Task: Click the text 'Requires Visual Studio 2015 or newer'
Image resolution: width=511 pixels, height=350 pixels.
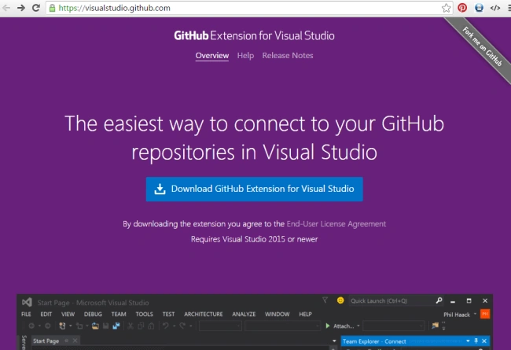Action: 254,239
